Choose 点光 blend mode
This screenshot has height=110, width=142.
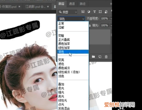(x=73, y=105)
